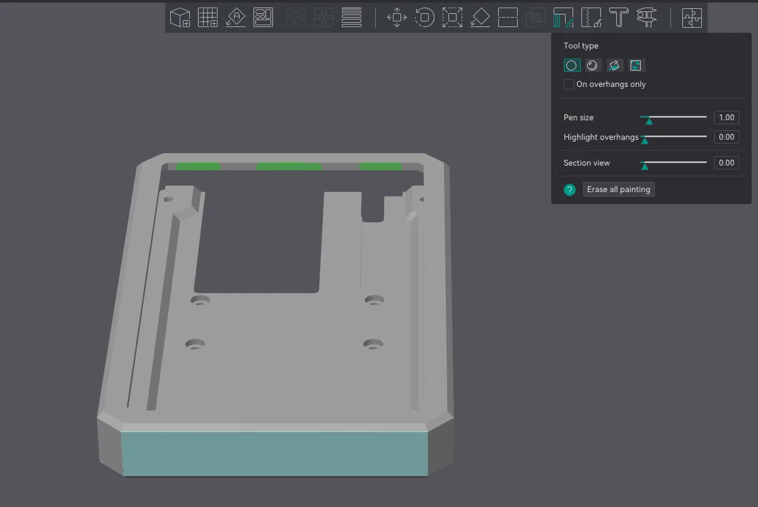Click the 'Tool type' label

(581, 46)
